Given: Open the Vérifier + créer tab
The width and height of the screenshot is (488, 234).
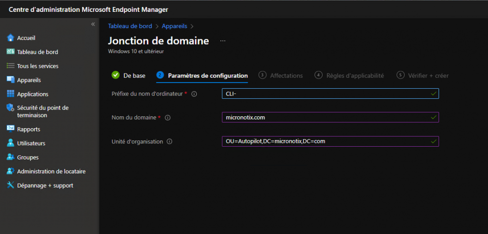Looking at the screenshot, I should tap(423, 75).
